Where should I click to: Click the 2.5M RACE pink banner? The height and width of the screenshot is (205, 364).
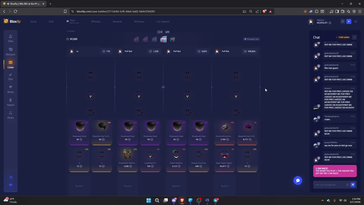pos(335,171)
